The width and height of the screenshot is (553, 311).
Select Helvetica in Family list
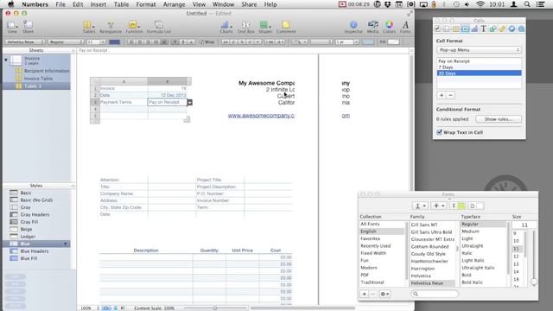[421, 276]
